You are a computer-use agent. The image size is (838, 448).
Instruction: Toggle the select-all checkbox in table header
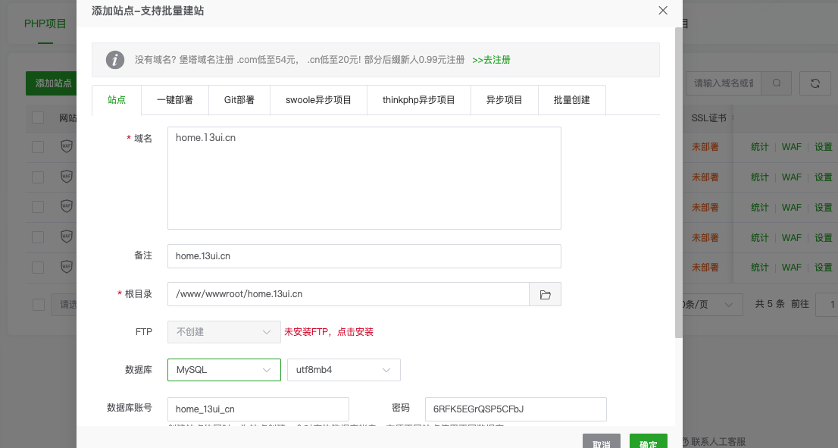38,117
